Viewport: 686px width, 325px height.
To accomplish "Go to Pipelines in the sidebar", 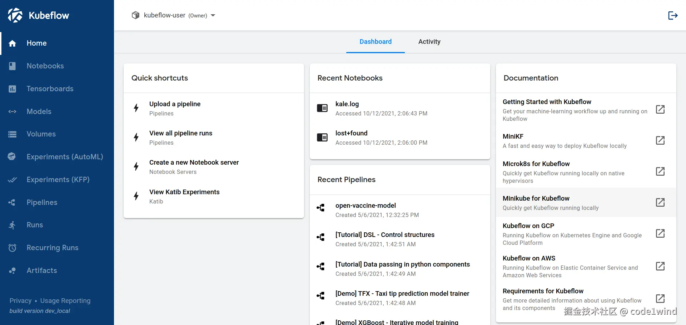I will (x=42, y=202).
